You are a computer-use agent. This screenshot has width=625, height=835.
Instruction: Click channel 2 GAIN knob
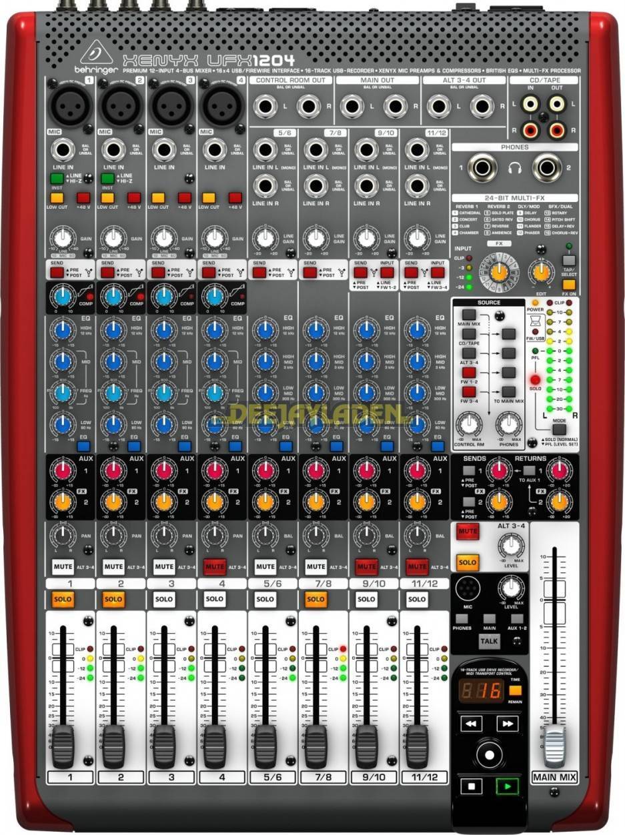pyautogui.click(x=113, y=237)
